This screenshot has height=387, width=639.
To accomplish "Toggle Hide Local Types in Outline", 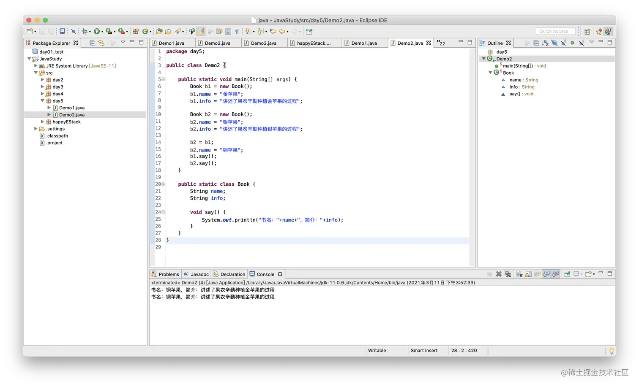I will tap(582, 43).
